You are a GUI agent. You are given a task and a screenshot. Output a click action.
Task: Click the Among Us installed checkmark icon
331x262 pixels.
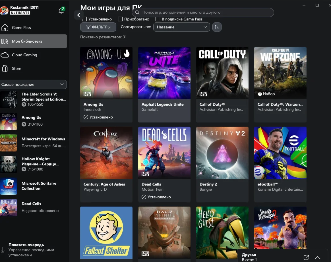(86, 117)
